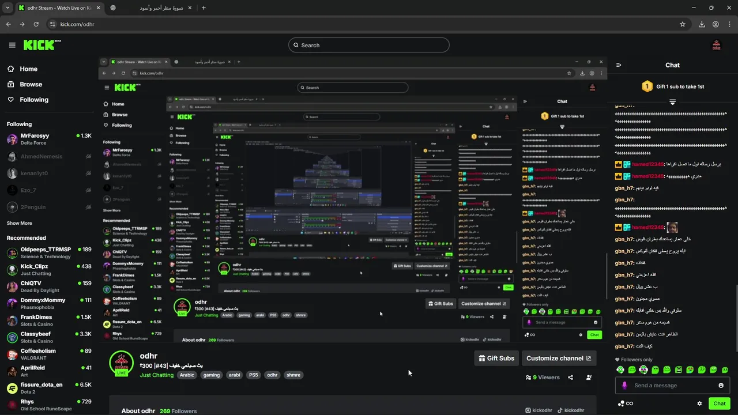Open the user avatar menu in Kick's header
The height and width of the screenshot is (415, 738).
717,45
